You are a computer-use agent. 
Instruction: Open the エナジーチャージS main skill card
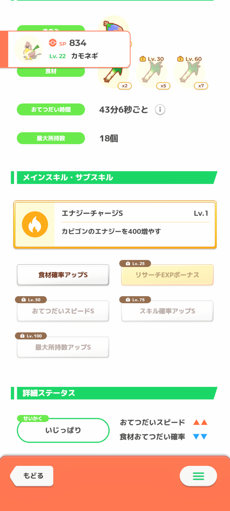pyautogui.click(x=135, y=224)
